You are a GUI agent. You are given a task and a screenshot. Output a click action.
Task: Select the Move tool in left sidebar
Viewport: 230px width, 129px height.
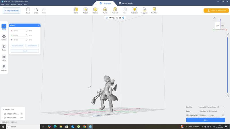pyautogui.click(x=4, y=27)
